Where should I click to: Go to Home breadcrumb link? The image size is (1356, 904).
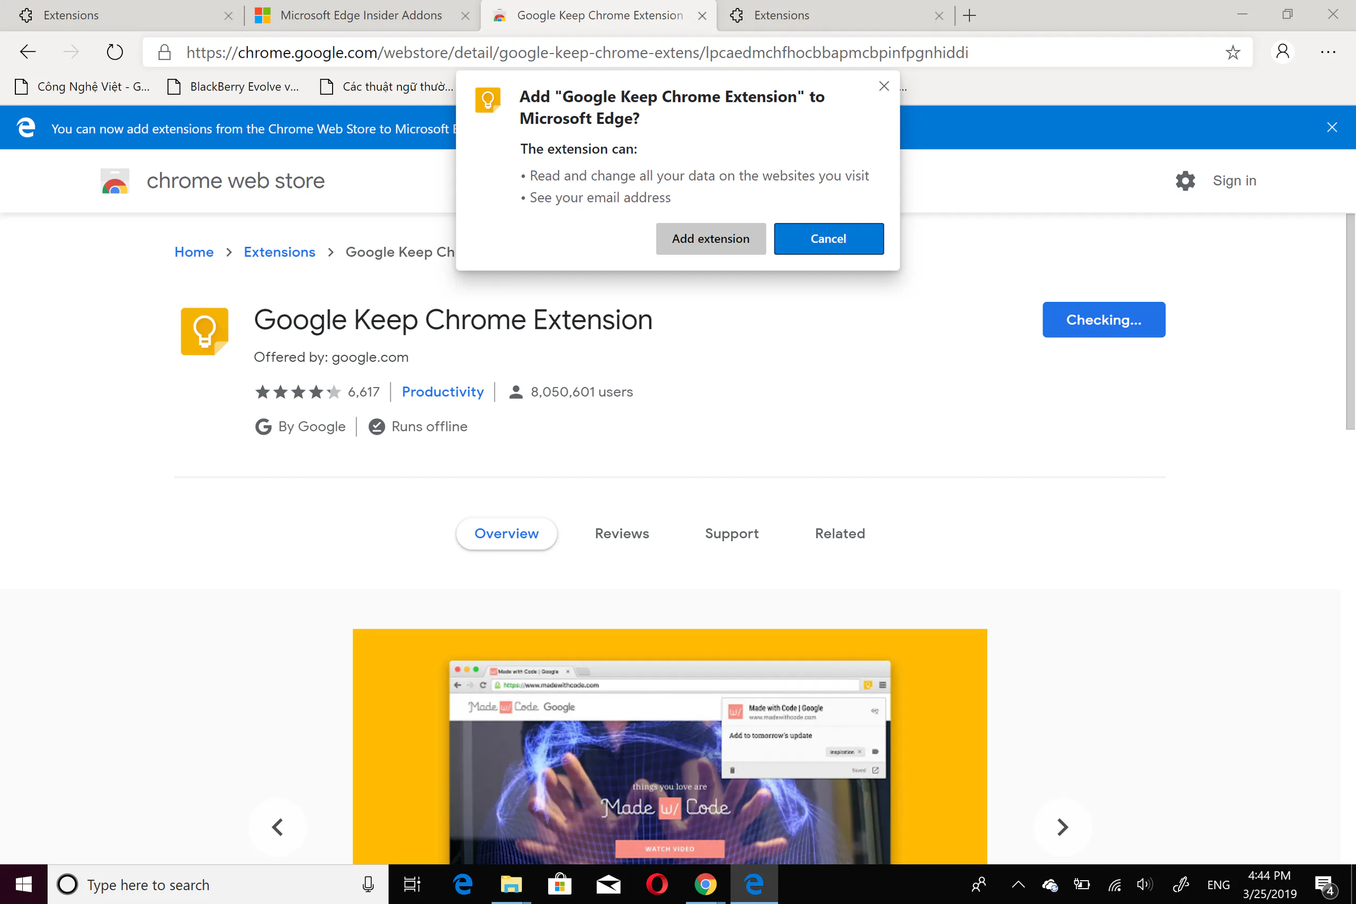(x=194, y=252)
